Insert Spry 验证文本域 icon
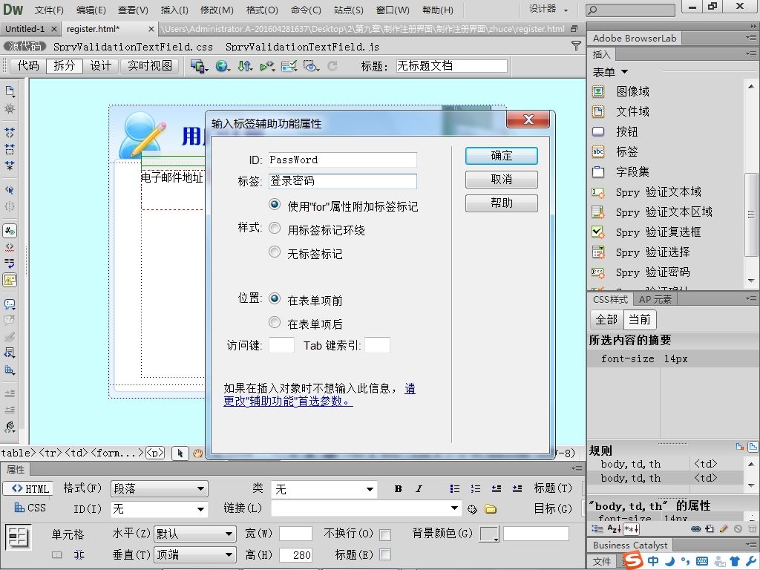This screenshot has height=570, width=760. click(x=599, y=192)
